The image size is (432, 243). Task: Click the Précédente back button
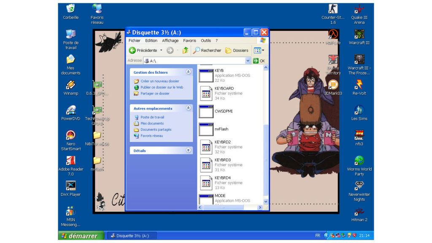(143, 50)
